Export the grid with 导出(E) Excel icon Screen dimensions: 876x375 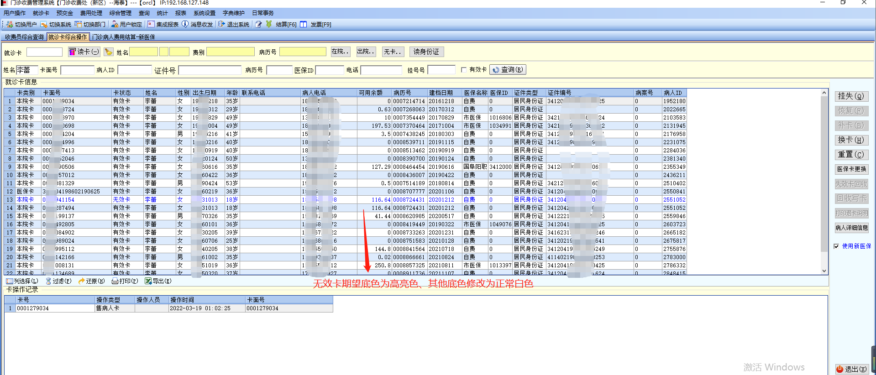coord(158,281)
